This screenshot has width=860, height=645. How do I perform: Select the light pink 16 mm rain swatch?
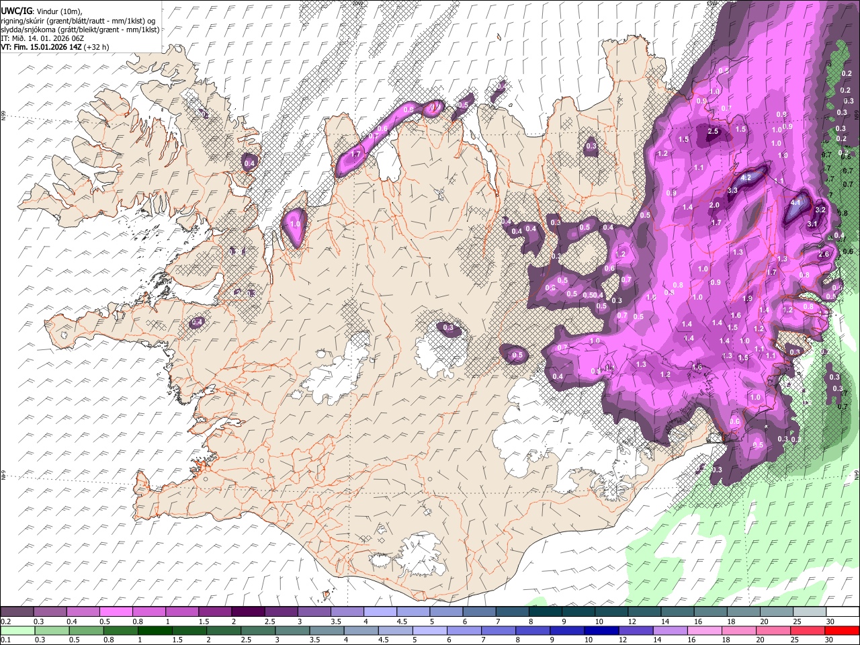[x=705, y=630]
